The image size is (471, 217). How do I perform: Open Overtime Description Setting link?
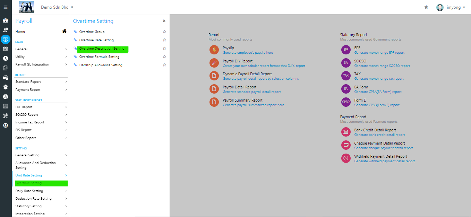click(x=102, y=49)
